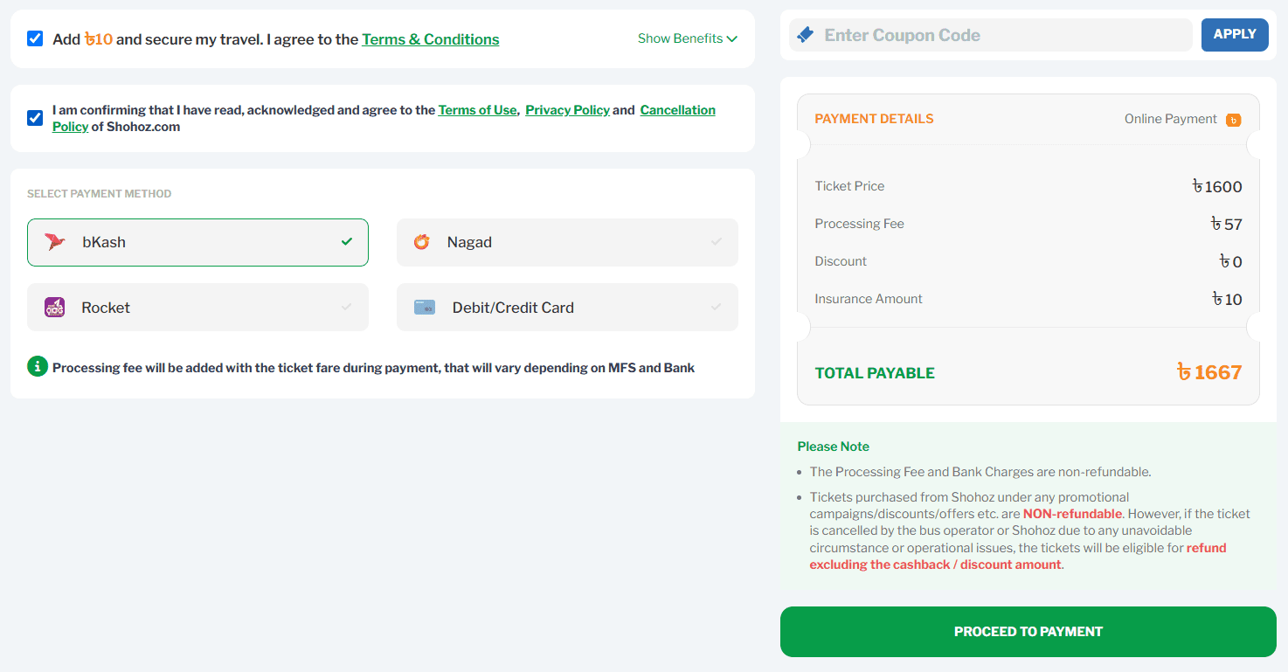Select Debit/Credit Card payment method
Screen dimensions: 1288x672
click(567, 308)
